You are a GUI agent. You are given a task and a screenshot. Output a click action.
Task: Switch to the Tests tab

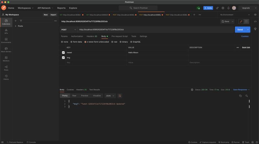134,36
